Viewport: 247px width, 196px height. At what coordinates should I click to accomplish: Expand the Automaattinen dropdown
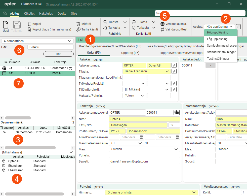click(x=70, y=41)
